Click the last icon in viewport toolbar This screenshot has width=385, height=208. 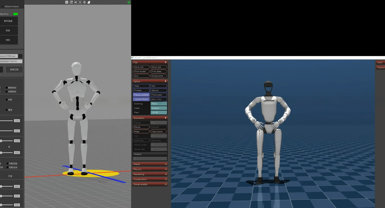click(x=89, y=2)
